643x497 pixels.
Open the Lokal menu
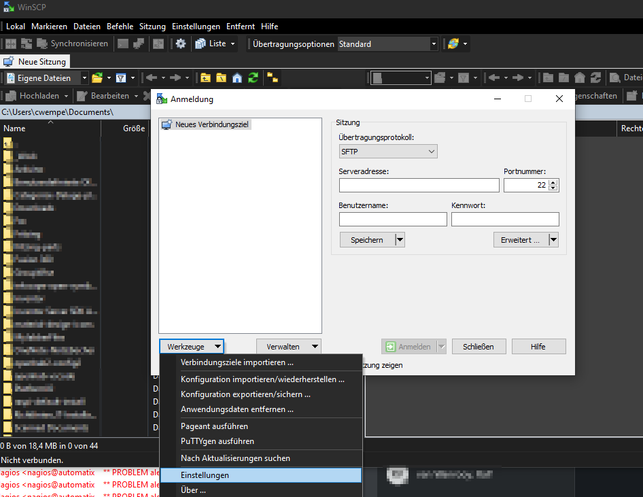pos(16,27)
